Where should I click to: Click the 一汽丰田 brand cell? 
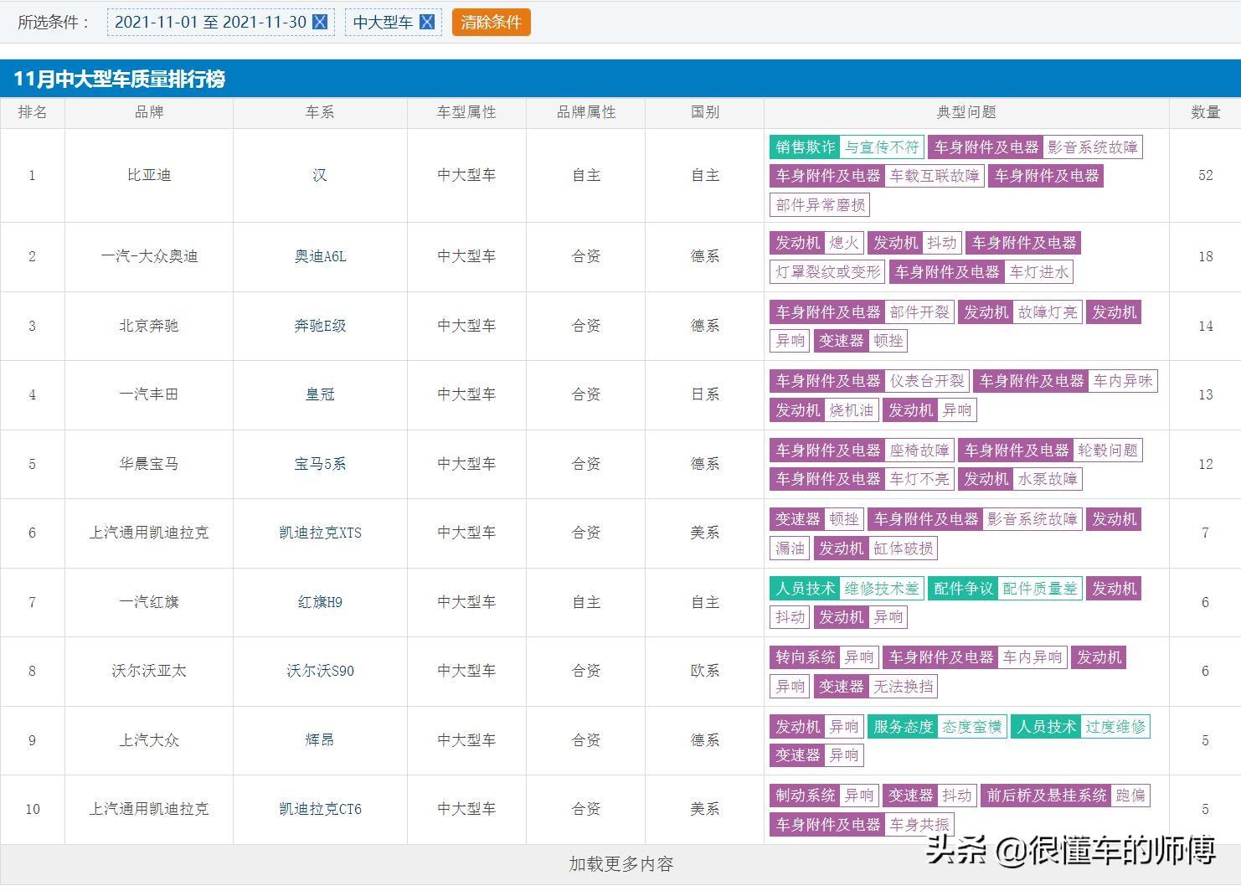point(149,394)
